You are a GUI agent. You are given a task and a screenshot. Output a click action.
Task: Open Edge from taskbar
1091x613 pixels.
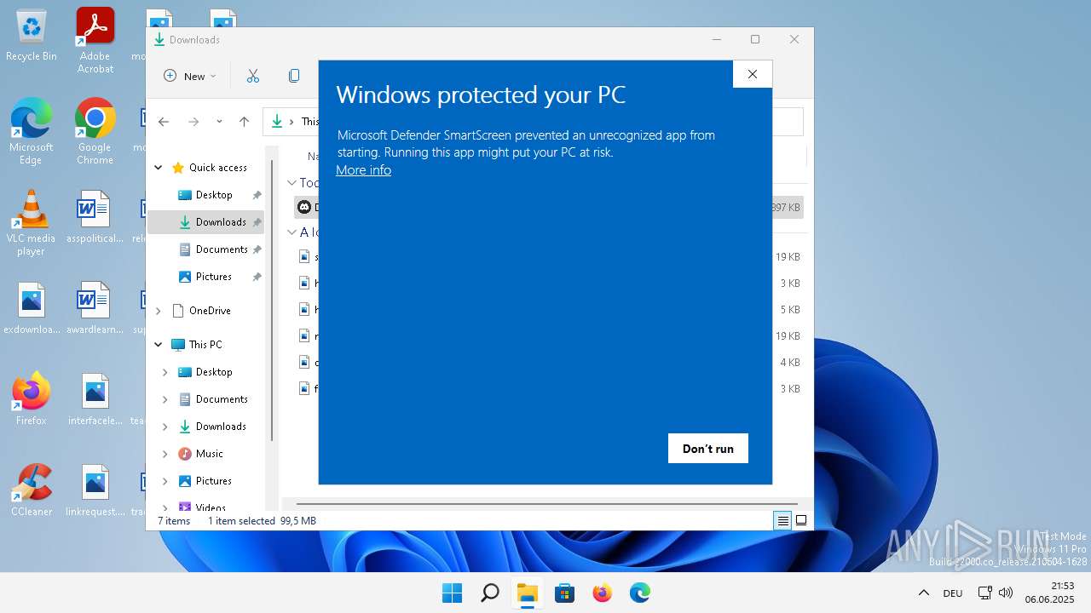coord(639,593)
